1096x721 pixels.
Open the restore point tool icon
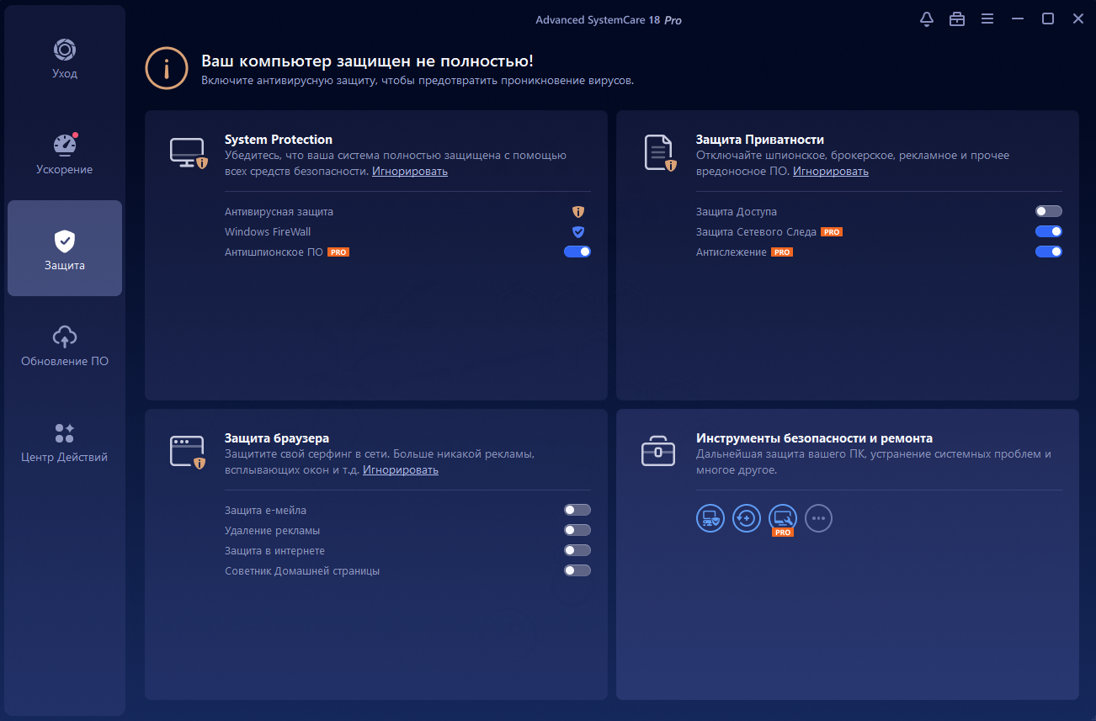747,518
